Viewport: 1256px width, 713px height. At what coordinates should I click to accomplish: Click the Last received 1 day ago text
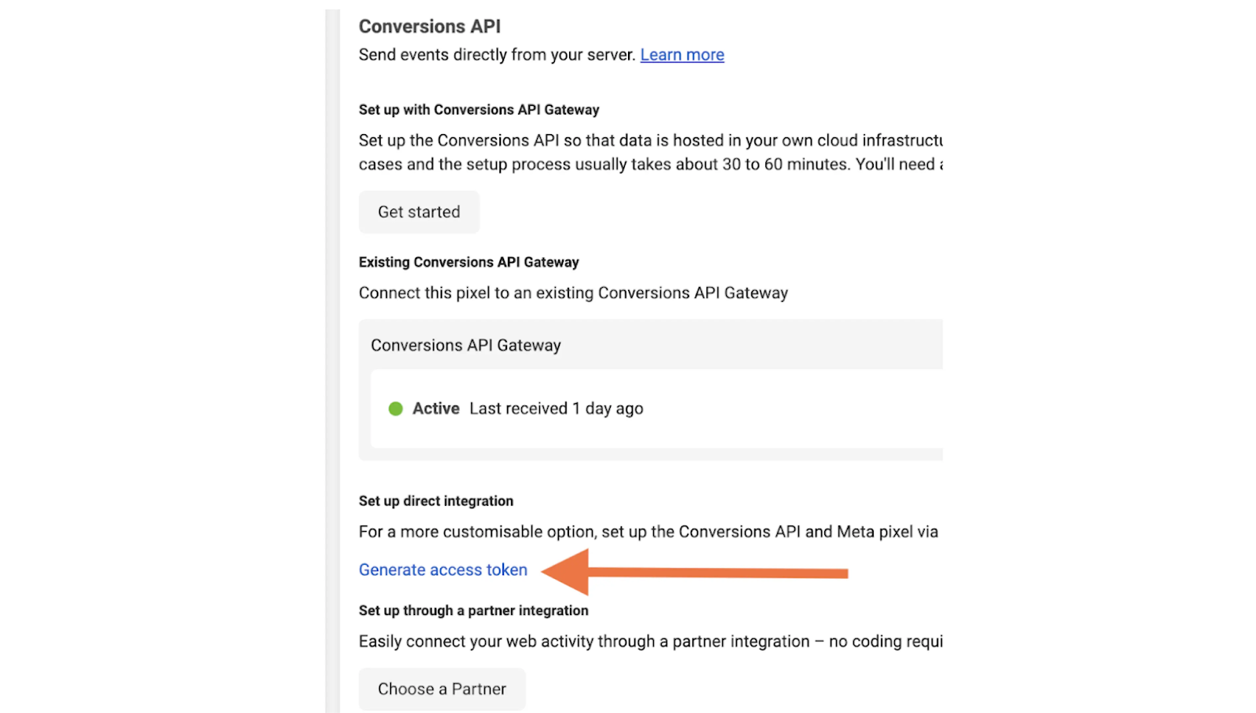click(556, 408)
